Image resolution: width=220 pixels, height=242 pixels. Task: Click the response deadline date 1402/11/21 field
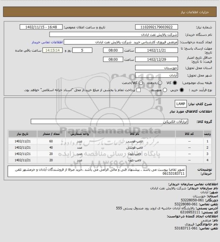pos(157,50)
